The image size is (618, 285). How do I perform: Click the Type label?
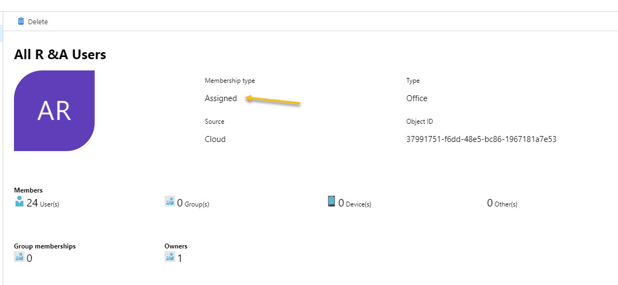pyautogui.click(x=413, y=81)
